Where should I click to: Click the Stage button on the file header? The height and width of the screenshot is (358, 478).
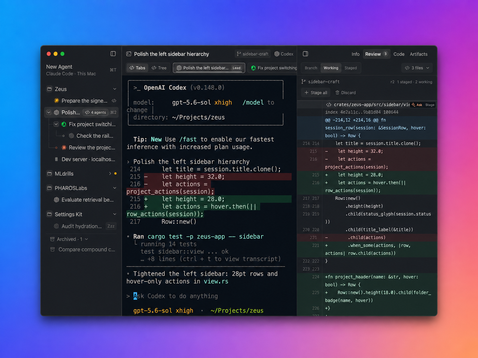pos(430,105)
